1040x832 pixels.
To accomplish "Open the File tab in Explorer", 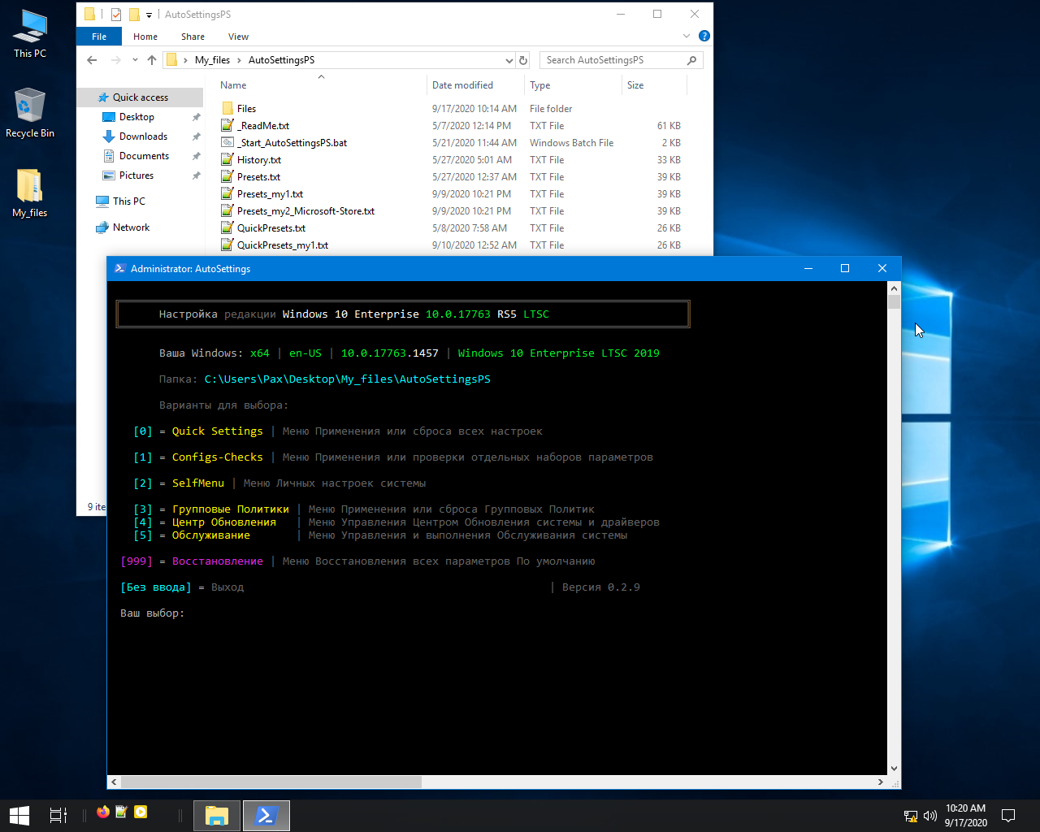I will click(99, 37).
